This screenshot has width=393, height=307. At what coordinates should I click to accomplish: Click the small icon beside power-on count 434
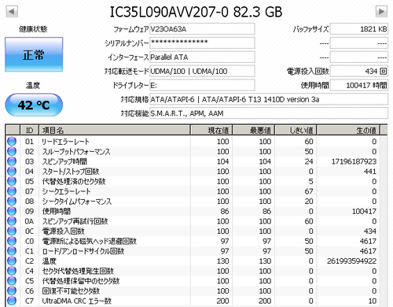[x=383, y=71]
